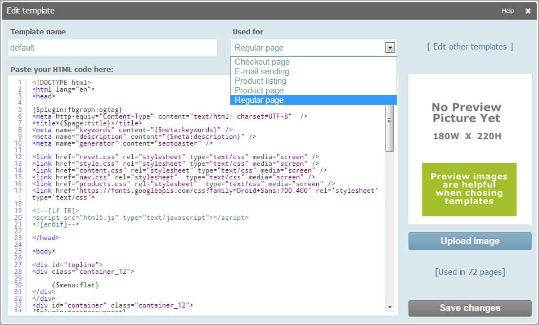Choose E-mail sending from the list

262,71
